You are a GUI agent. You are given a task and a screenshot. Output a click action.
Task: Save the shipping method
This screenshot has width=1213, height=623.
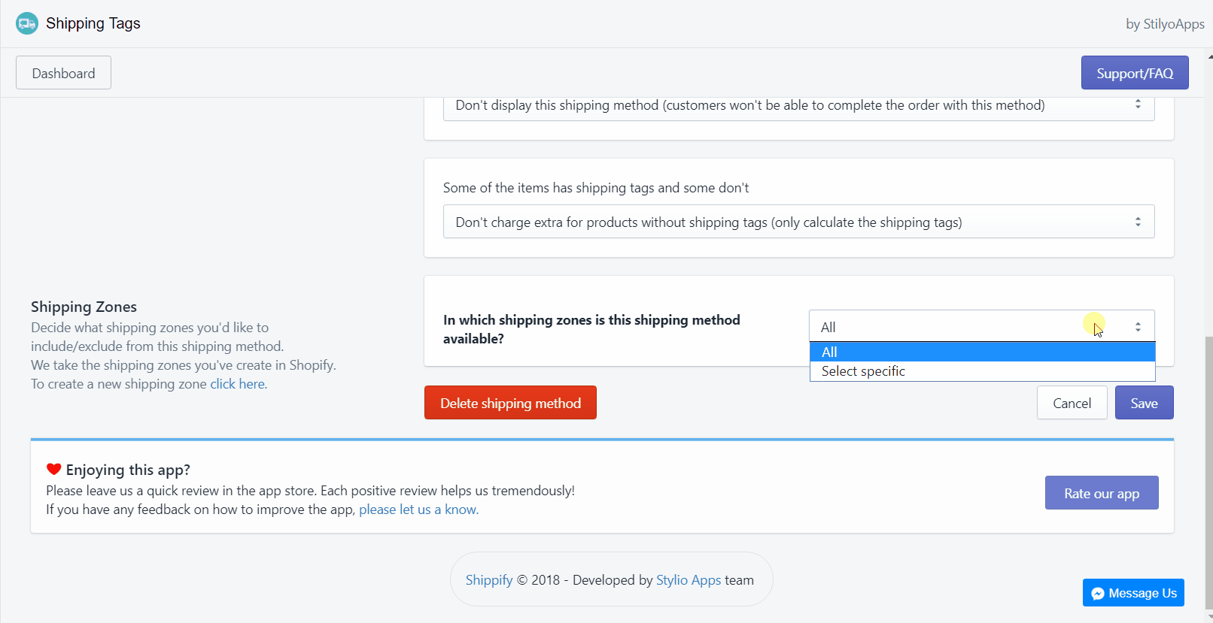pyautogui.click(x=1144, y=403)
